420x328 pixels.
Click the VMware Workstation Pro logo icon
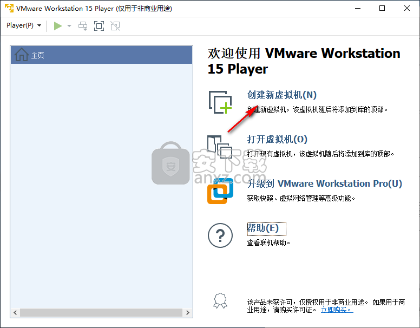coord(220,191)
